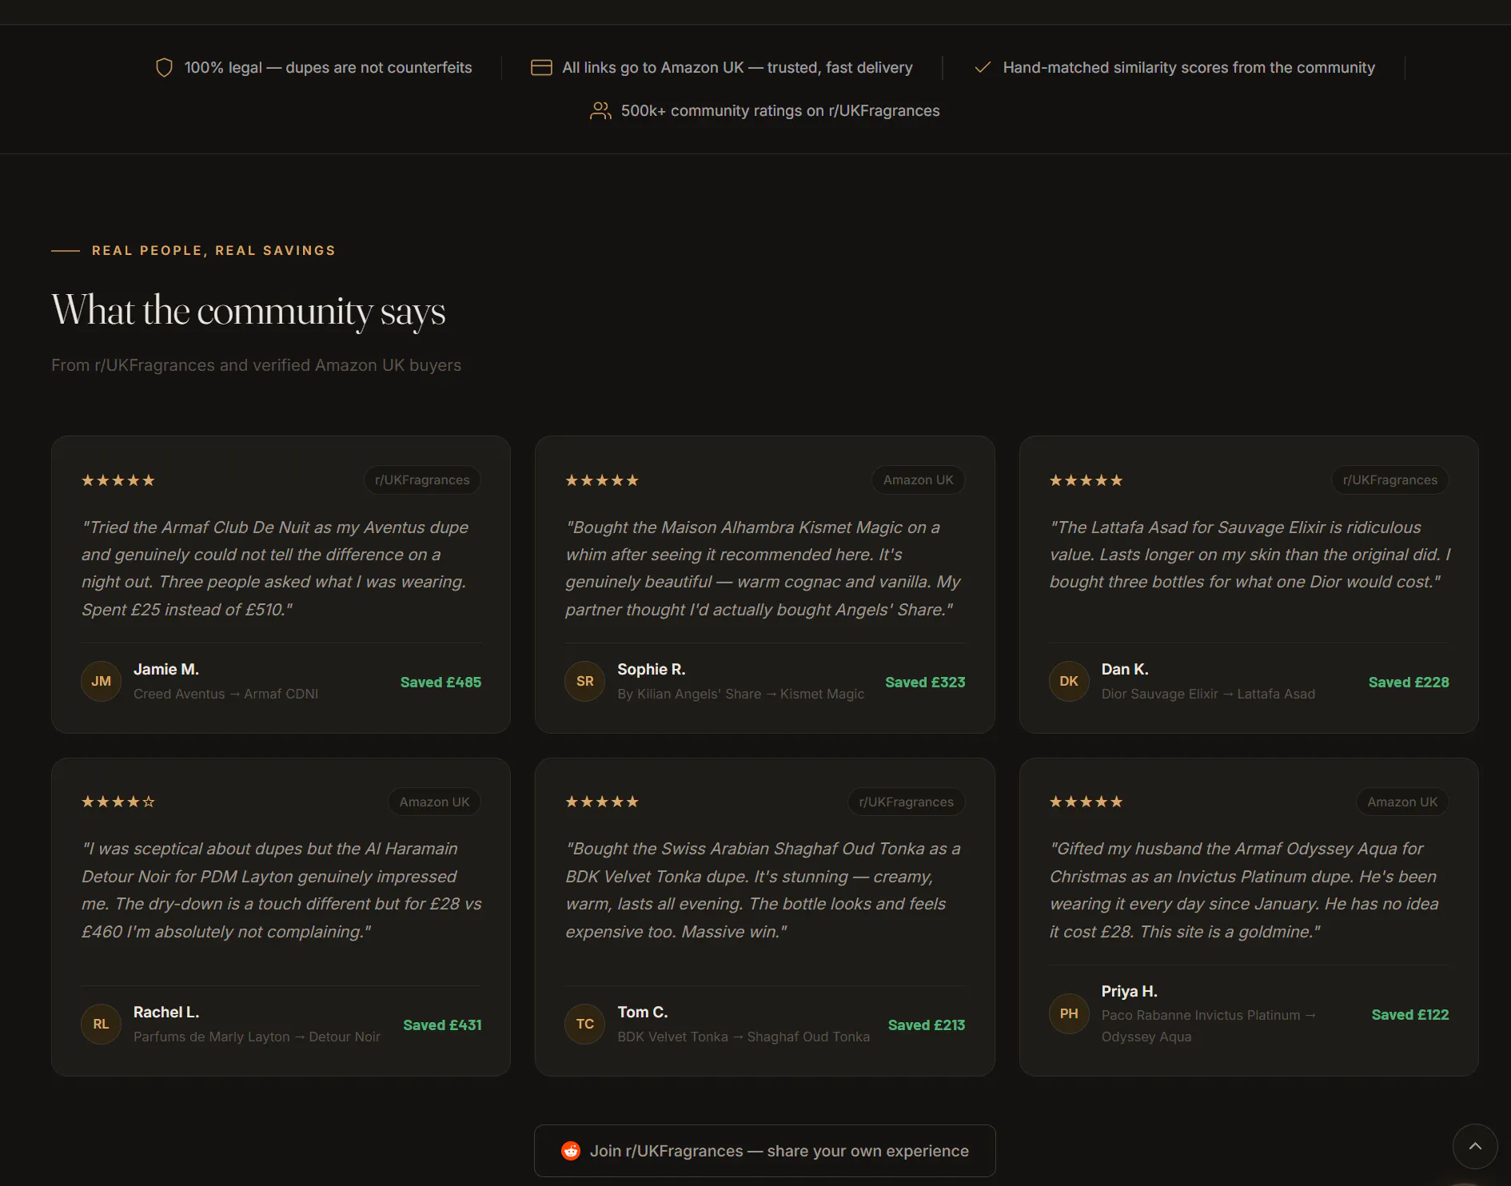Screen dimensions: 1511x1186
Task: Click the Saved £228 text
Action: [x=1409, y=683]
